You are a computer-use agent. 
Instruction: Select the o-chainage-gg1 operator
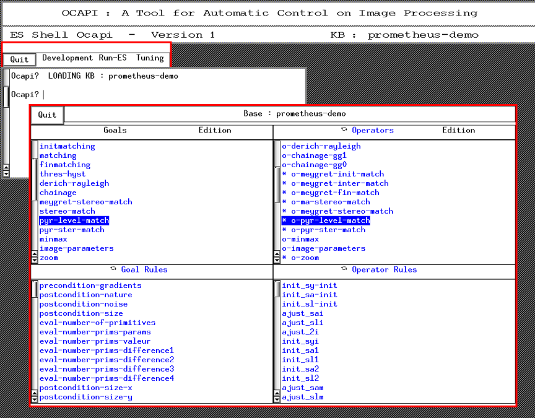[314, 155]
